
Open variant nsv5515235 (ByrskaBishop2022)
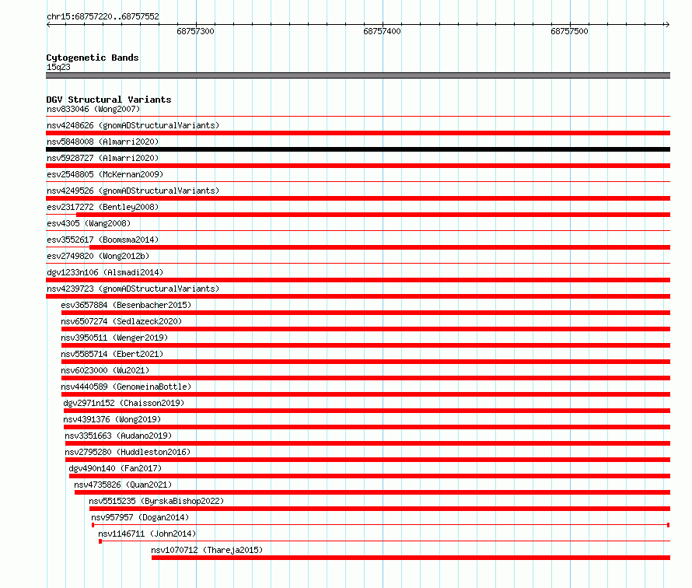pyautogui.click(x=156, y=501)
